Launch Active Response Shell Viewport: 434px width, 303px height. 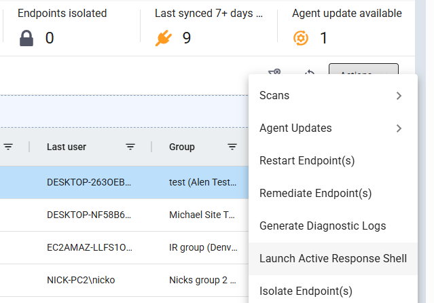tap(333, 259)
